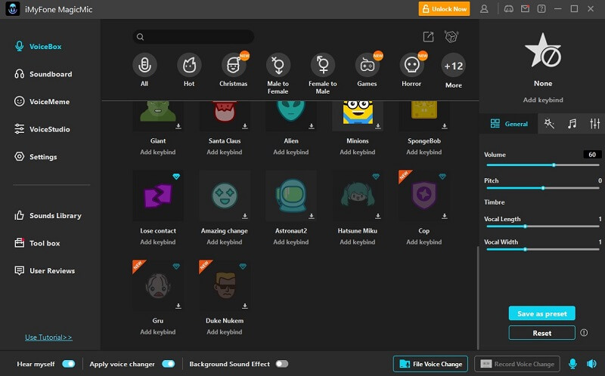Screen dimensions: 605x376
Task: Click the info icon beside Reset
Action: [x=584, y=333]
